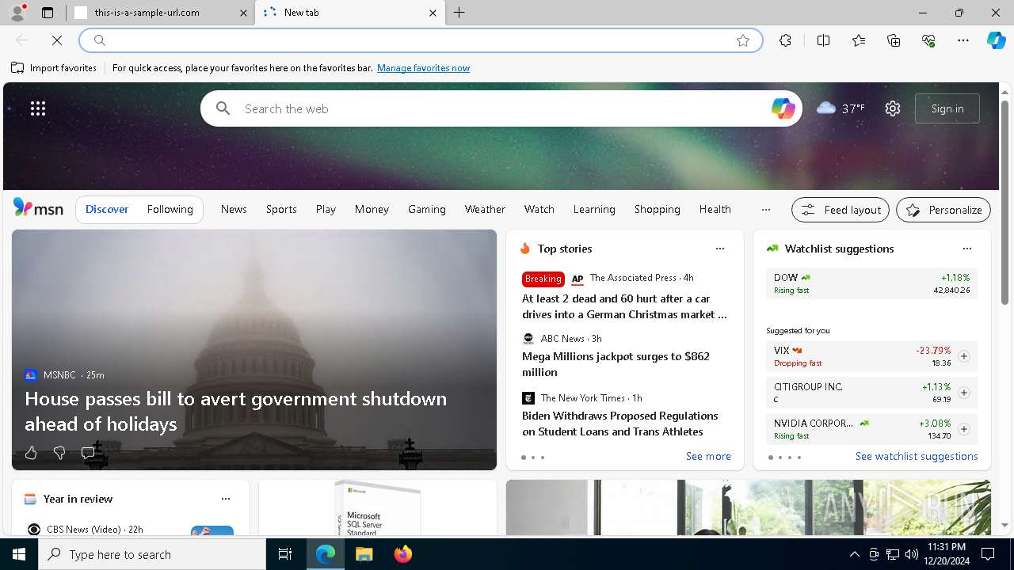Open the weather widget showing 37°F
This screenshot has height=570, width=1014.
(x=841, y=108)
